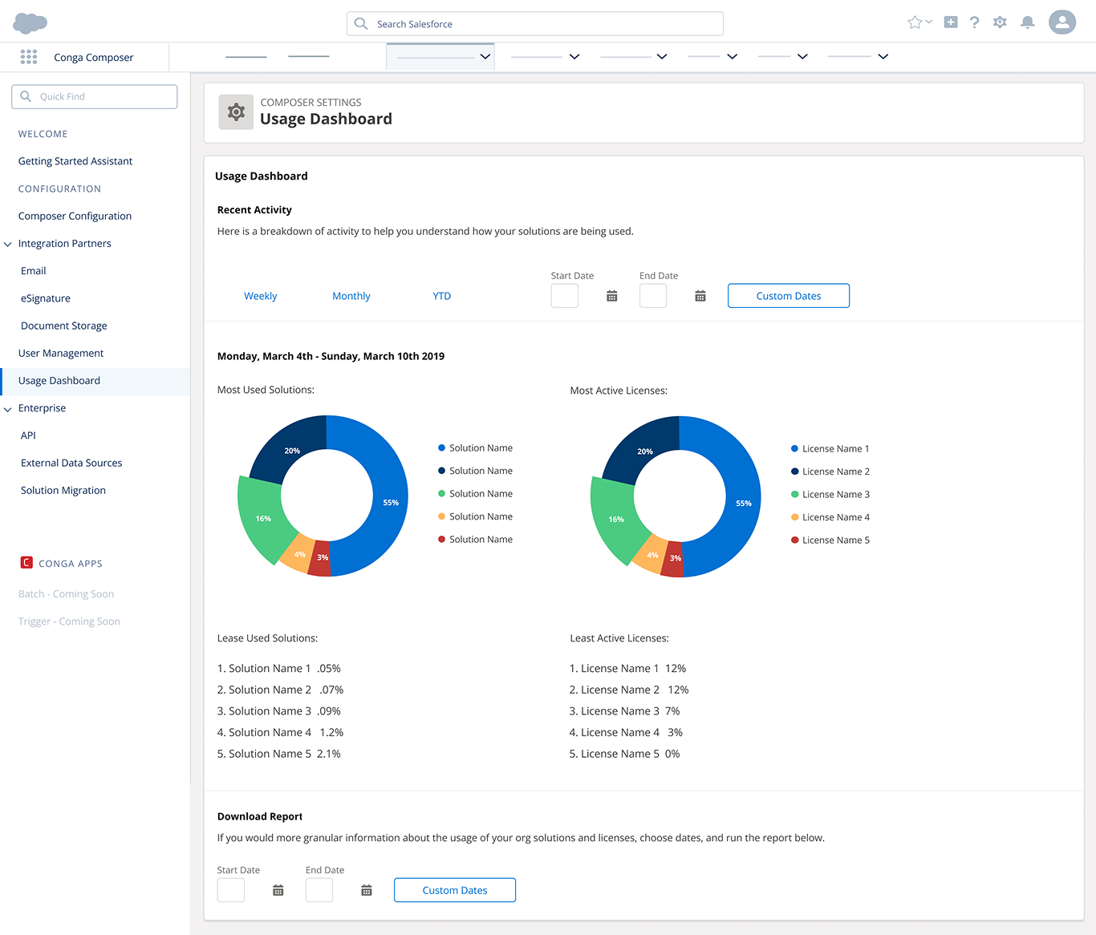The image size is (1096, 935).
Task: Click the global create plus icon
Action: [x=951, y=22]
